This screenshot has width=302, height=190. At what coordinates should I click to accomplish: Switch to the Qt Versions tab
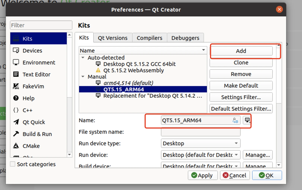(x=112, y=38)
